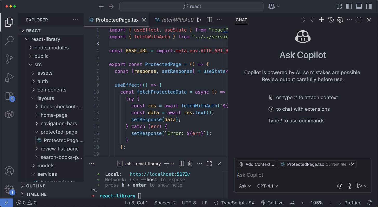378x207 pixels.
Task: Select ProtectedPage file in the tree
Action: (51, 140)
